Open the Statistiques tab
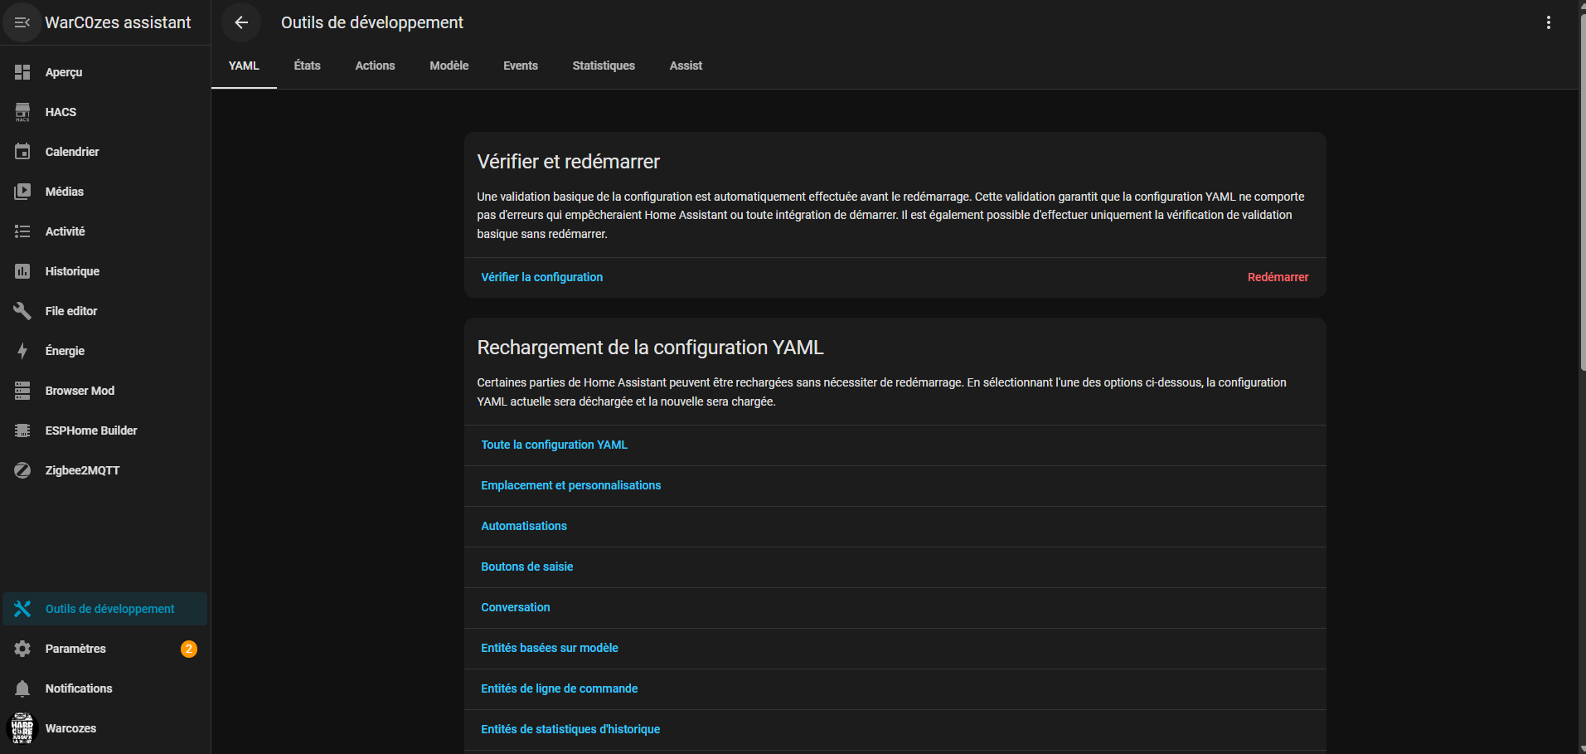 pos(603,66)
